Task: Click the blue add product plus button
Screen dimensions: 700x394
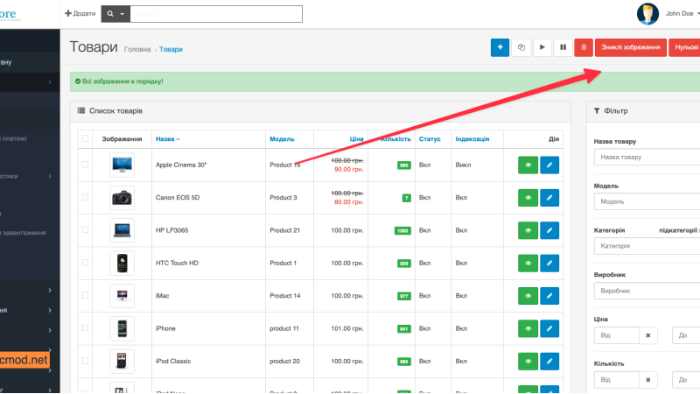Action: [x=500, y=47]
